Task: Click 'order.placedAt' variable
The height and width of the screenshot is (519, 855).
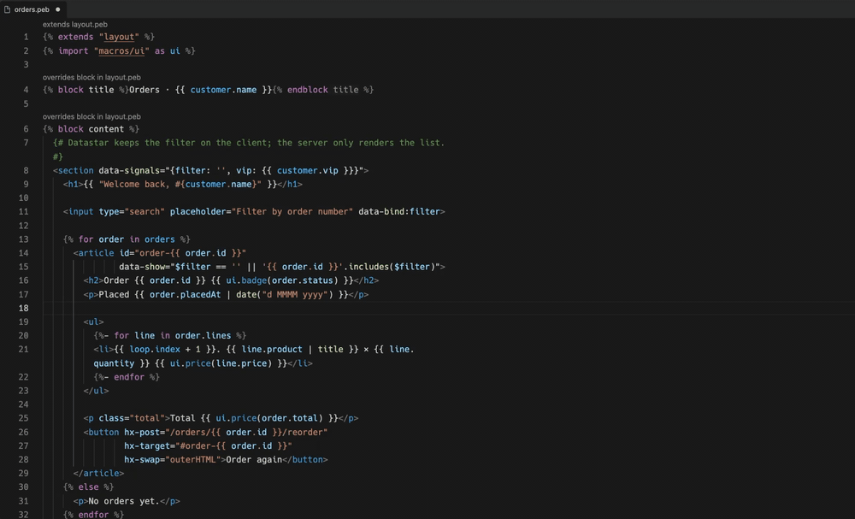Action: point(185,294)
